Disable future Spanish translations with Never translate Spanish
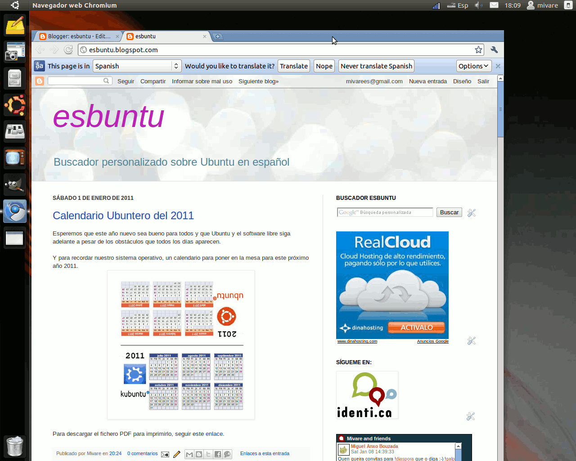 tap(376, 66)
